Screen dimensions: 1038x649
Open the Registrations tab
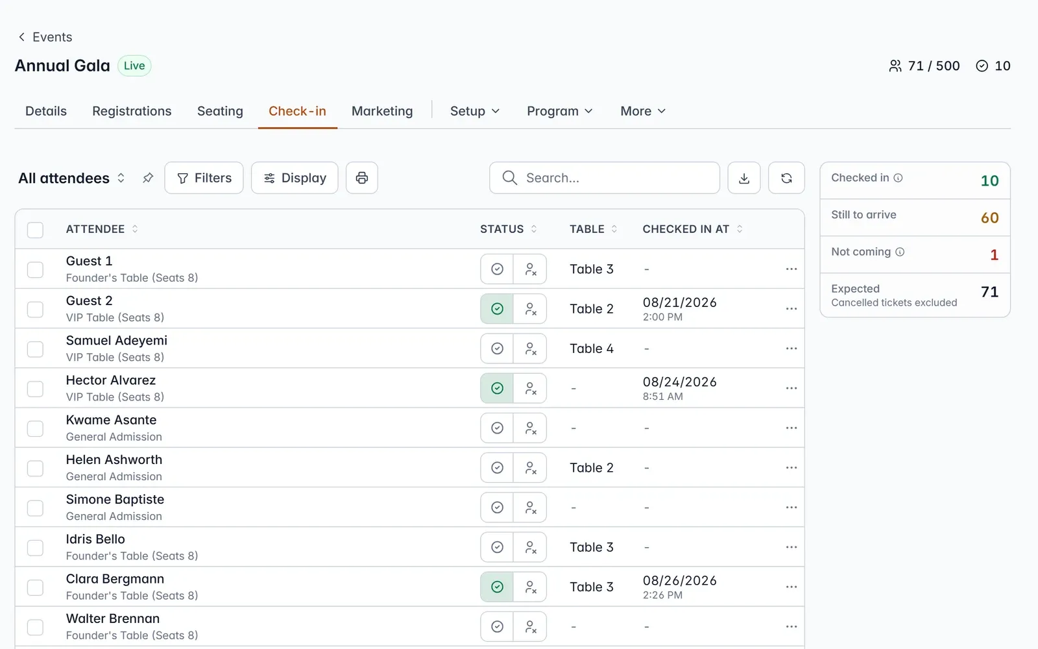(132, 111)
